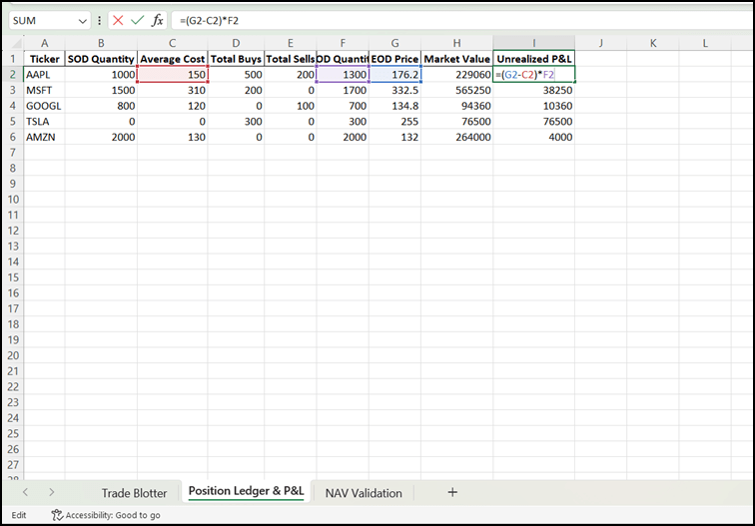The width and height of the screenshot is (755, 526).
Task: Click the Market Value header cell
Action: click(457, 59)
